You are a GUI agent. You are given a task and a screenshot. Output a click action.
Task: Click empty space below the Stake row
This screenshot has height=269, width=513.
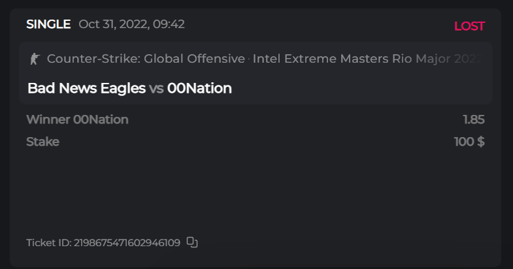255,189
